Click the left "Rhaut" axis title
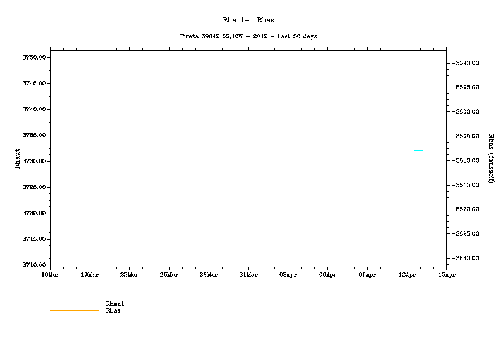 pyautogui.click(x=17, y=159)
